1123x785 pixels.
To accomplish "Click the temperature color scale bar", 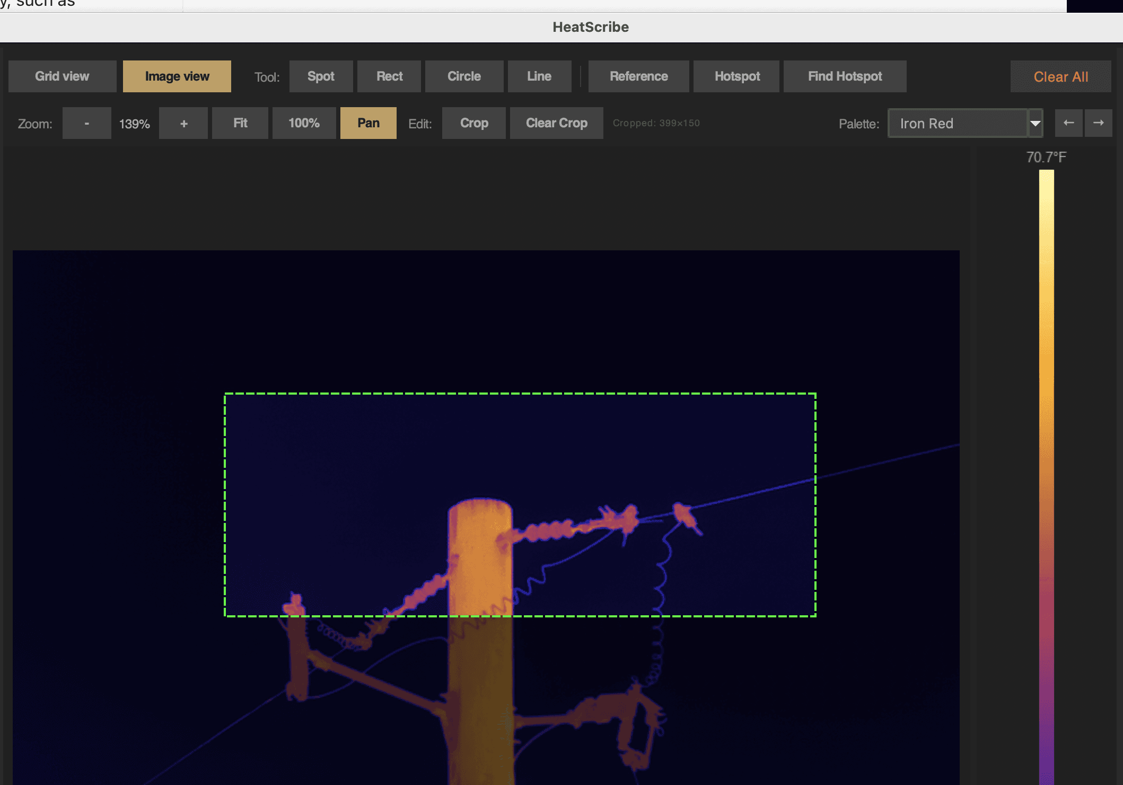I will point(1046,477).
